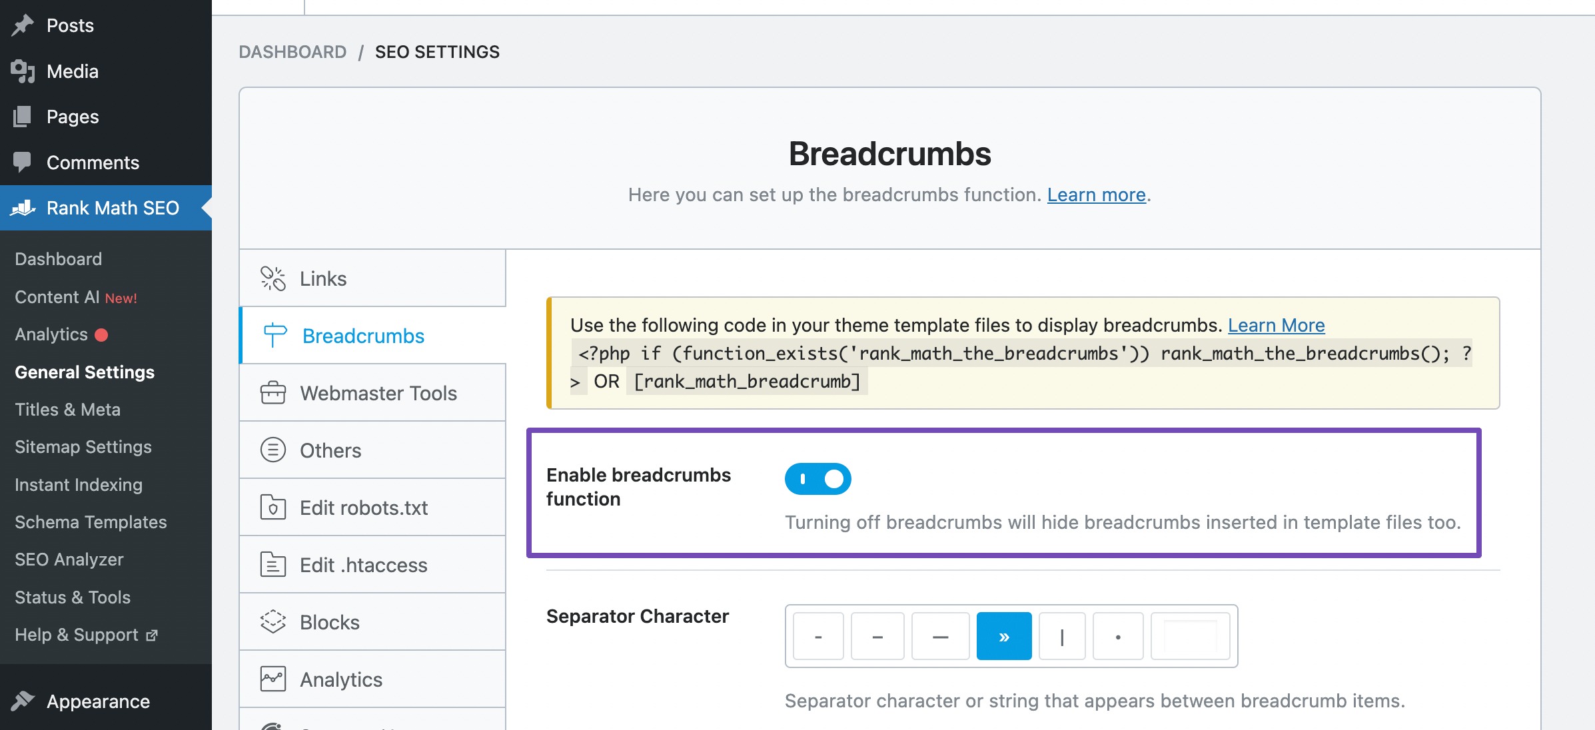
Task: Select the pipe separator character
Action: tap(1062, 636)
